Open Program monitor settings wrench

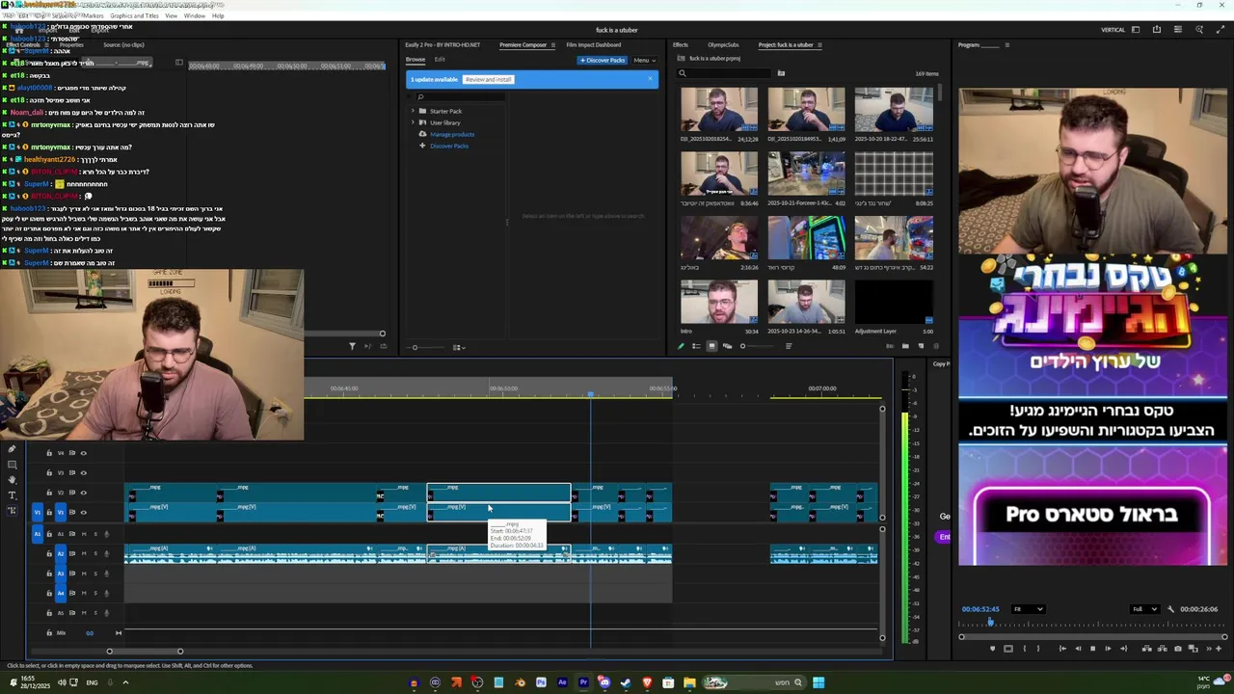1170,609
